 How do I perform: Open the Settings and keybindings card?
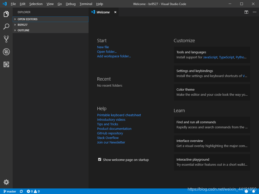pos(212,74)
